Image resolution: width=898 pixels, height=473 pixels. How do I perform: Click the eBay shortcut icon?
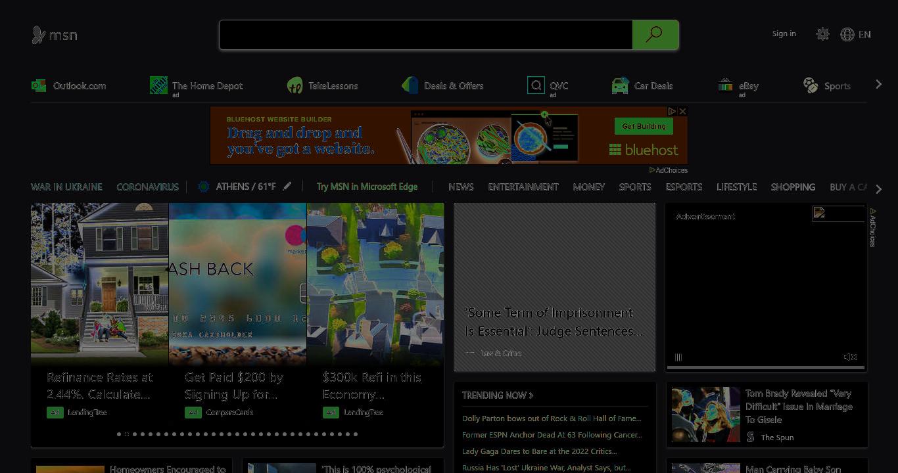coord(726,85)
